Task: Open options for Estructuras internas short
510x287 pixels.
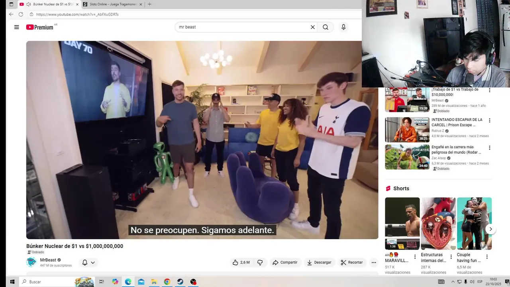Action: 451,257
